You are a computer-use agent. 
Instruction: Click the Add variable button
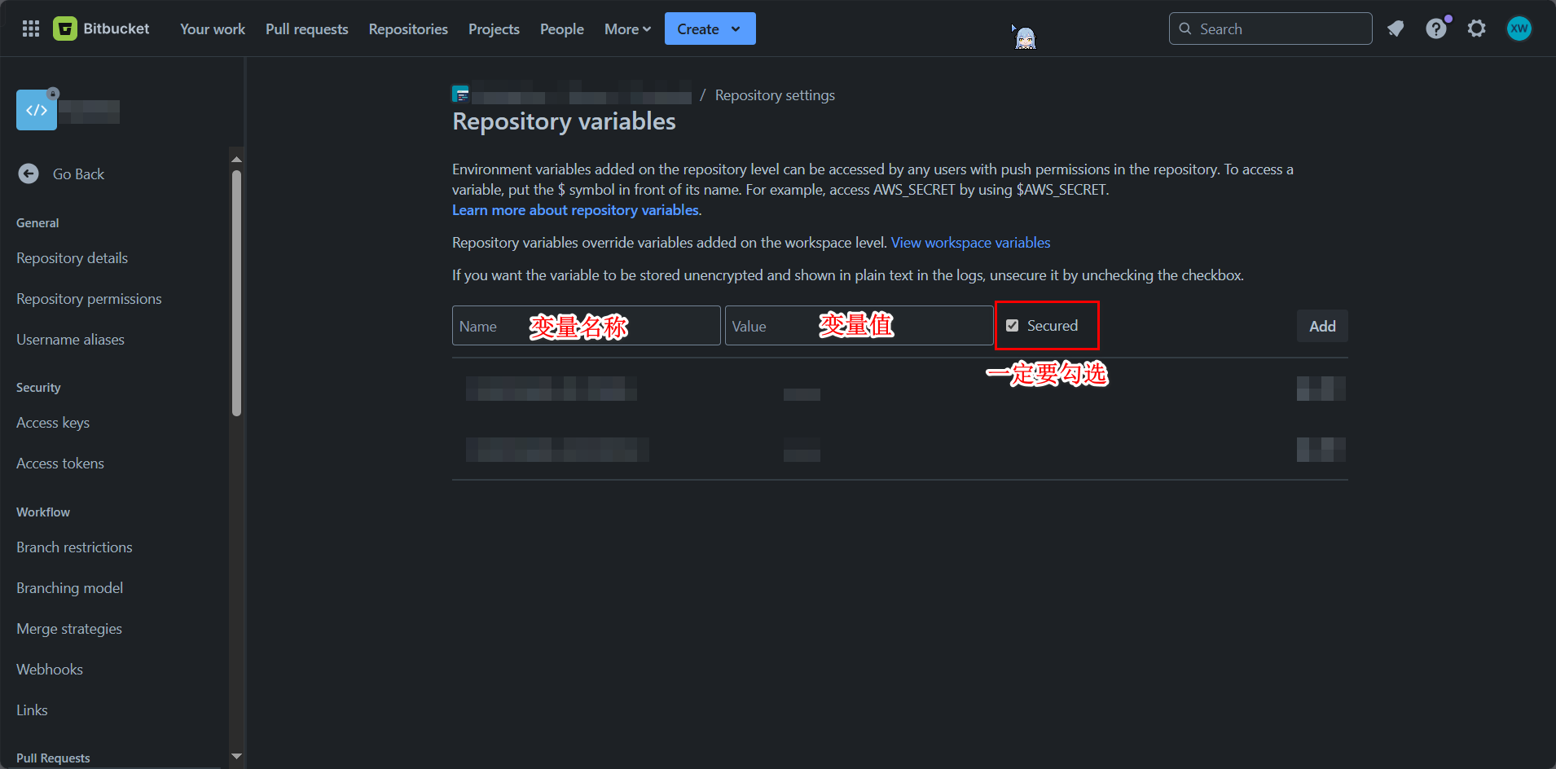[x=1321, y=326]
